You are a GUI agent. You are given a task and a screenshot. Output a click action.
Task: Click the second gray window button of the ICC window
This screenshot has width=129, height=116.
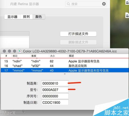click(x=10, y=51)
